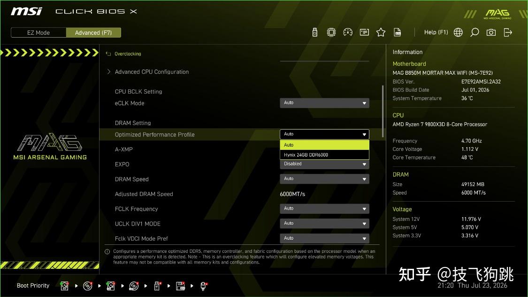The width and height of the screenshot is (528, 297).
Task: Click the DRAM Setting heading
Action: tap(133, 123)
